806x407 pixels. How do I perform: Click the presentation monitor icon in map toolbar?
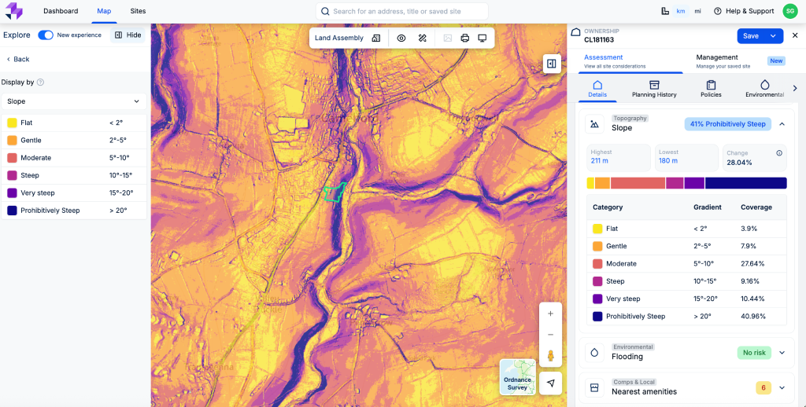[x=482, y=38]
